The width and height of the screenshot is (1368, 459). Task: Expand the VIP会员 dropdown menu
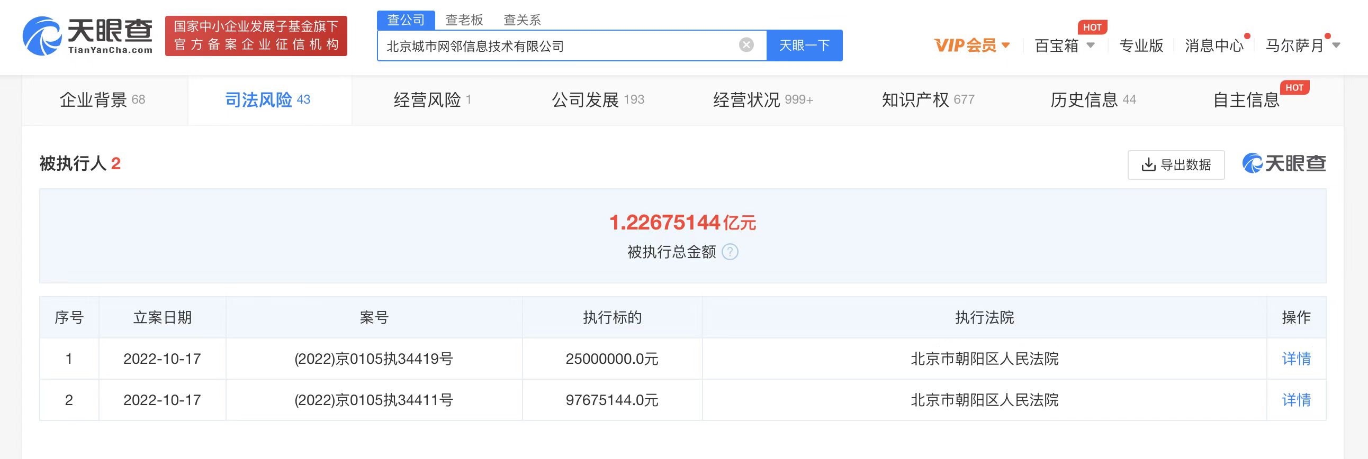(x=971, y=45)
